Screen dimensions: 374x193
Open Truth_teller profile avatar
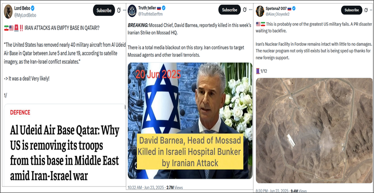(x=132, y=11)
